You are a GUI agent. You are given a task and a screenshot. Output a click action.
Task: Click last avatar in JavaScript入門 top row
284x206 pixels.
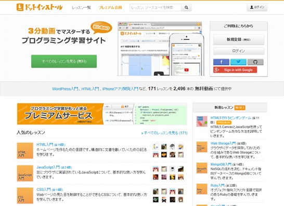point(180,169)
